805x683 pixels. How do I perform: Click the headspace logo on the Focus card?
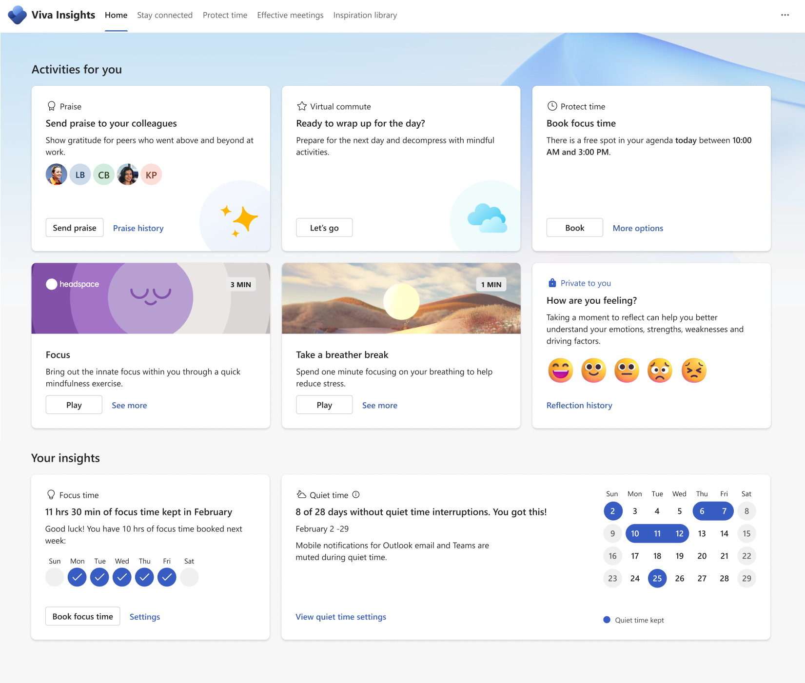click(x=72, y=284)
